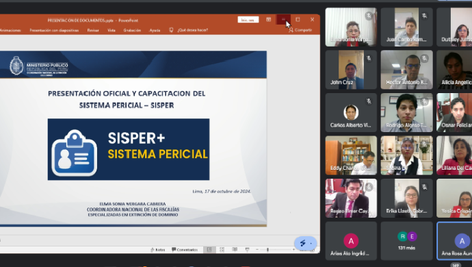Click the blue lightning floating button
The height and width of the screenshot is (267, 472).
(305, 243)
